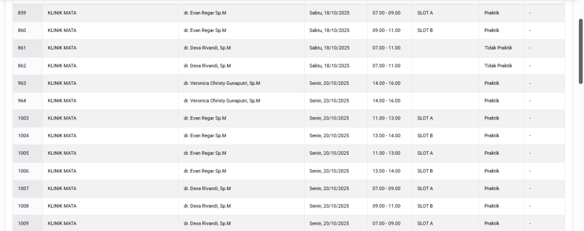Viewport: 584px width, 231px height.
Task: Click KLINIK MATA in row 859
Action: [62, 13]
